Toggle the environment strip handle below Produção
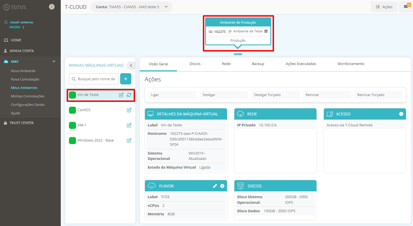This screenshot has width=413, height=226. pyautogui.click(x=238, y=54)
